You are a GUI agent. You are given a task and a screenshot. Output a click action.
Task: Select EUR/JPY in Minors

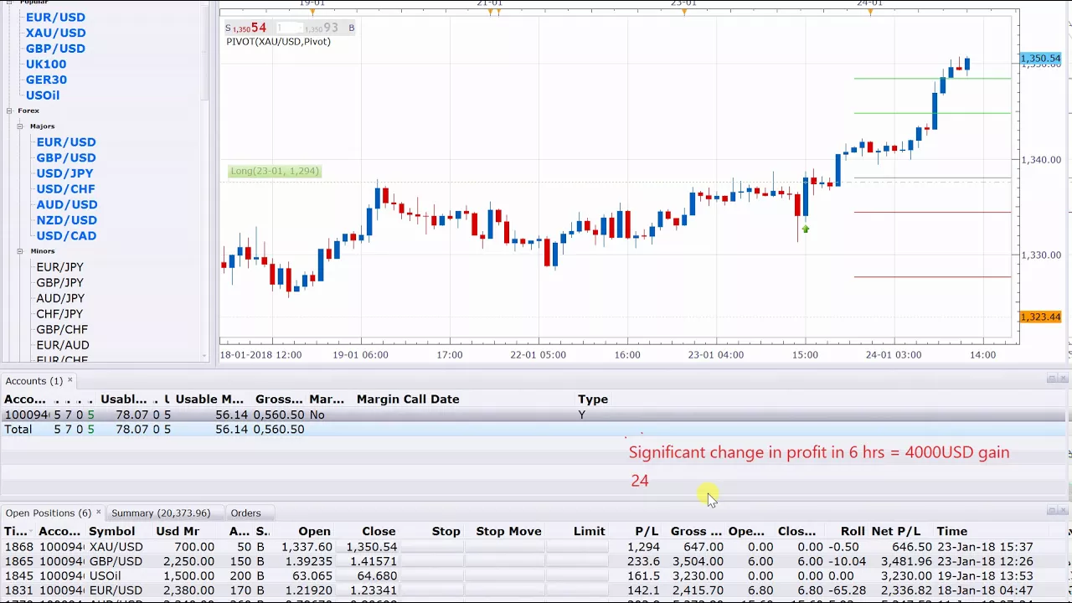pyautogui.click(x=59, y=267)
